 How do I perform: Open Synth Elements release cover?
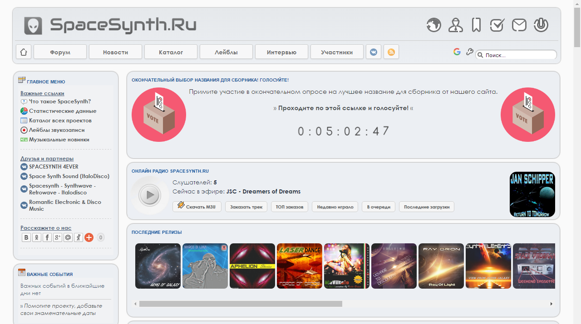[x=488, y=266]
